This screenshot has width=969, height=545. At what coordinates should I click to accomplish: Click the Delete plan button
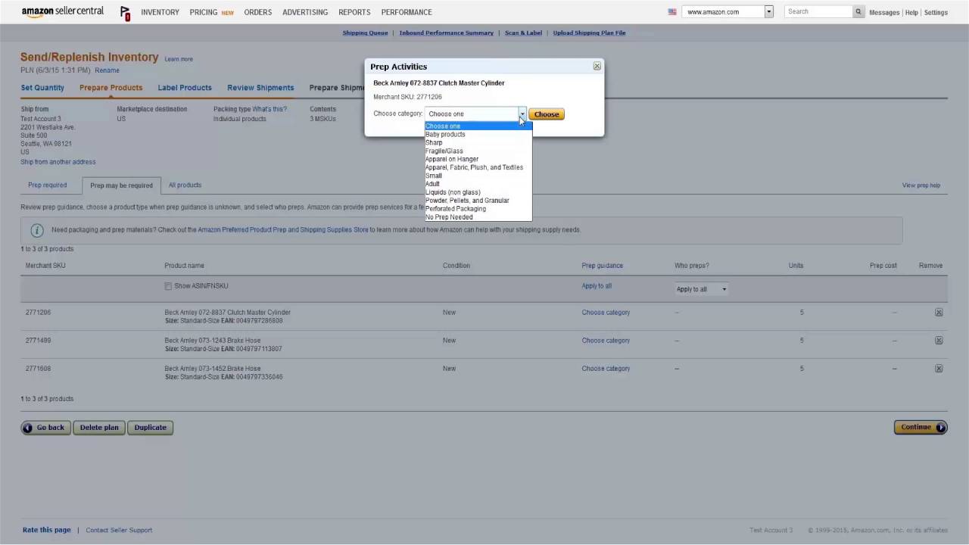tap(99, 428)
